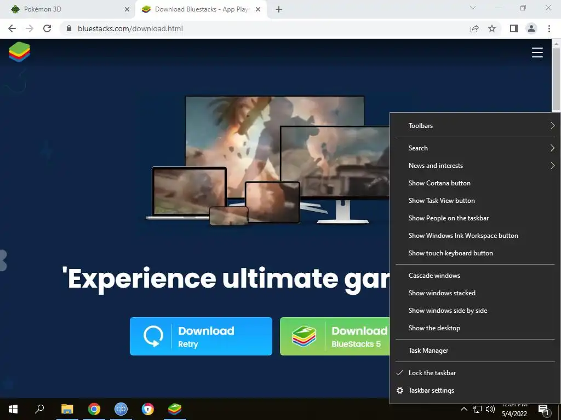Expand the News and interests submenu

(475, 166)
